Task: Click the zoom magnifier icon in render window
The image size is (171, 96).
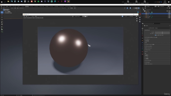Action: click(137, 19)
